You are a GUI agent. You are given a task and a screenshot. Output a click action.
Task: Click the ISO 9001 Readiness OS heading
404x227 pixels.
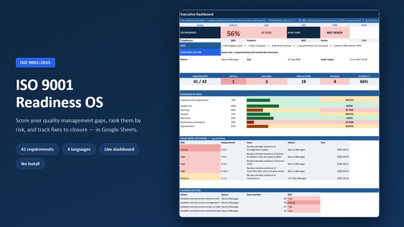[60, 93]
